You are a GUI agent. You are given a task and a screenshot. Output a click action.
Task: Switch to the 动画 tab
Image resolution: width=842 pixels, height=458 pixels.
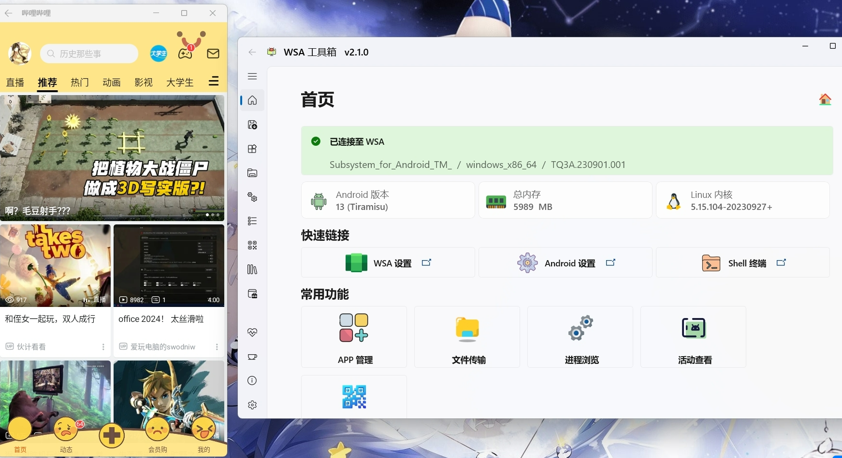[112, 83]
